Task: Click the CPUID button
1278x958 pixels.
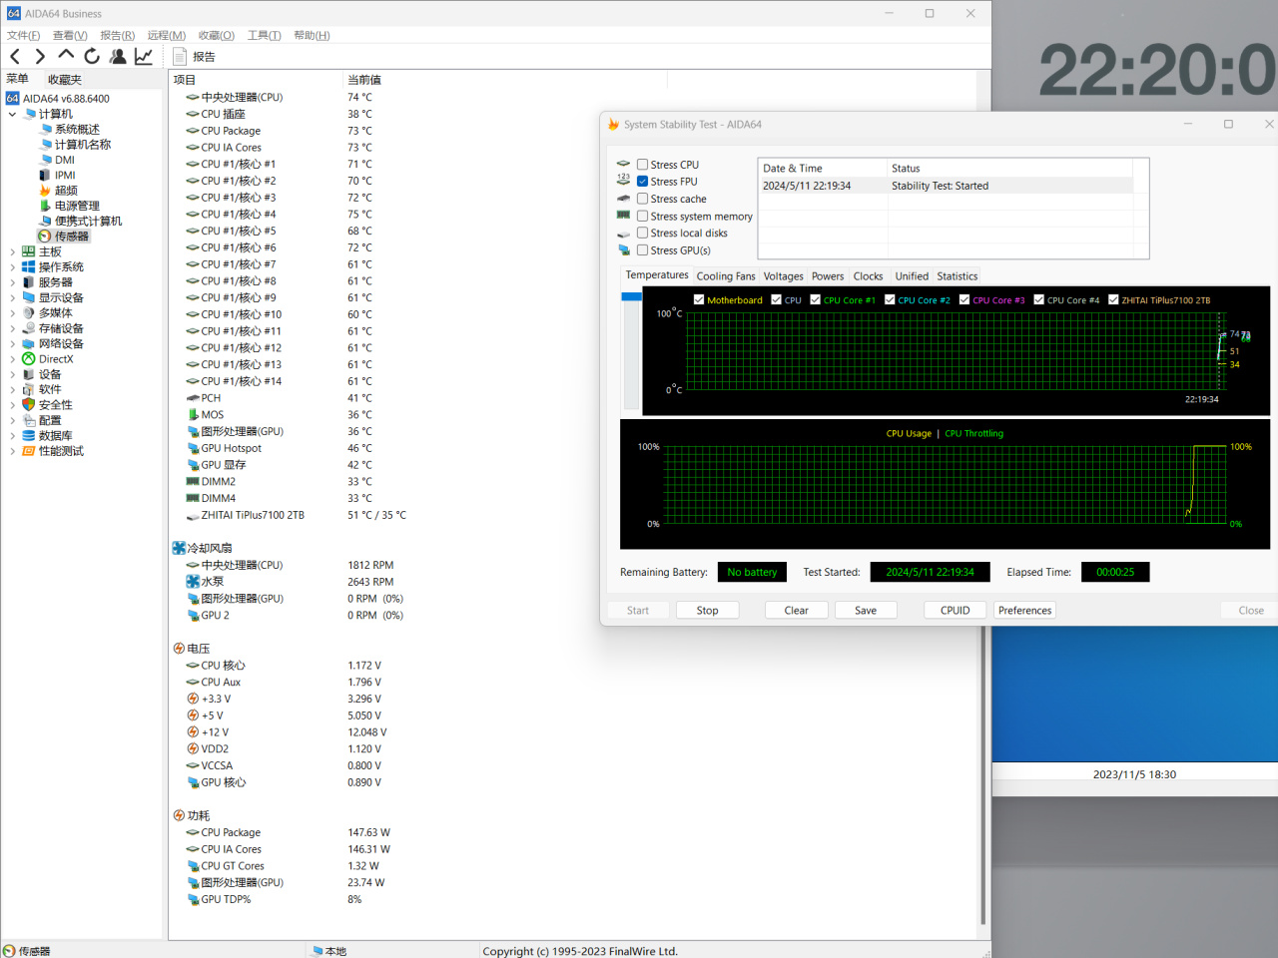Action: pos(955,611)
